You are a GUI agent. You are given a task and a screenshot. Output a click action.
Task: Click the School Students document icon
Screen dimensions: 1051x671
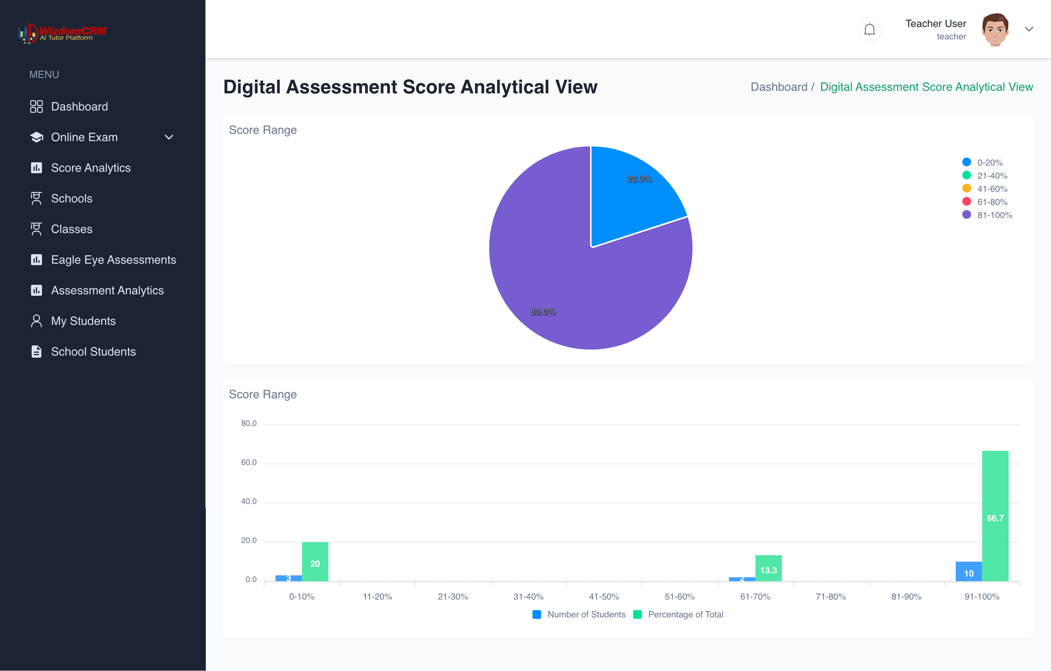pos(36,352)
